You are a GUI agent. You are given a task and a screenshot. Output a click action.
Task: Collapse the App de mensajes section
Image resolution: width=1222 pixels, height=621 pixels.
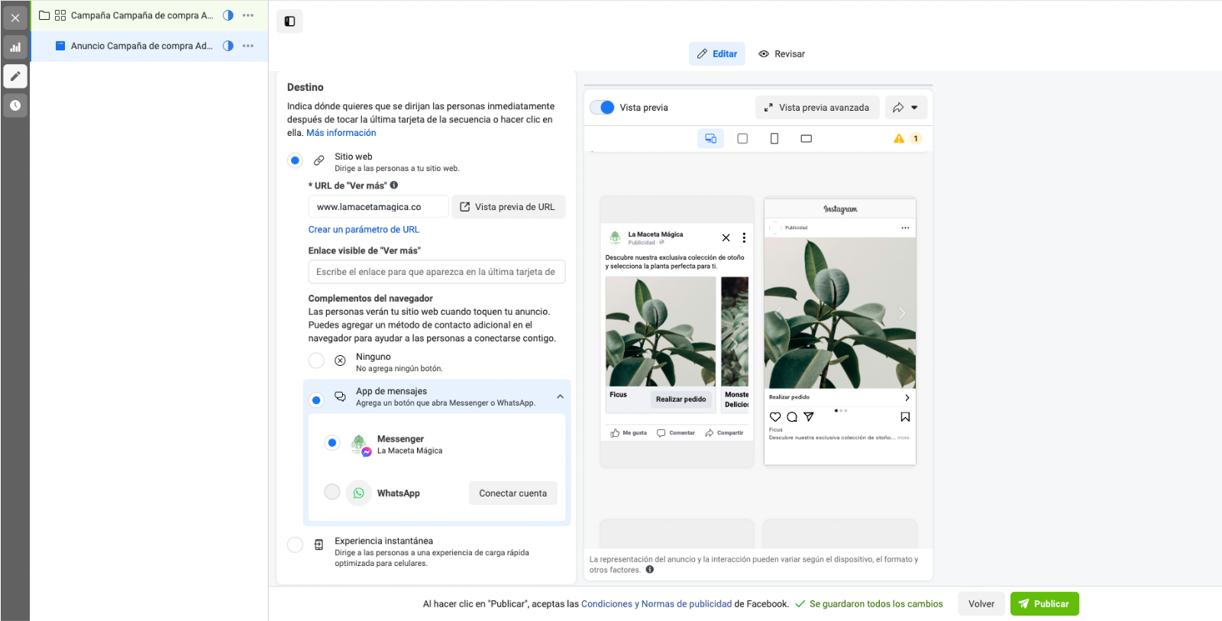(560, 396)
